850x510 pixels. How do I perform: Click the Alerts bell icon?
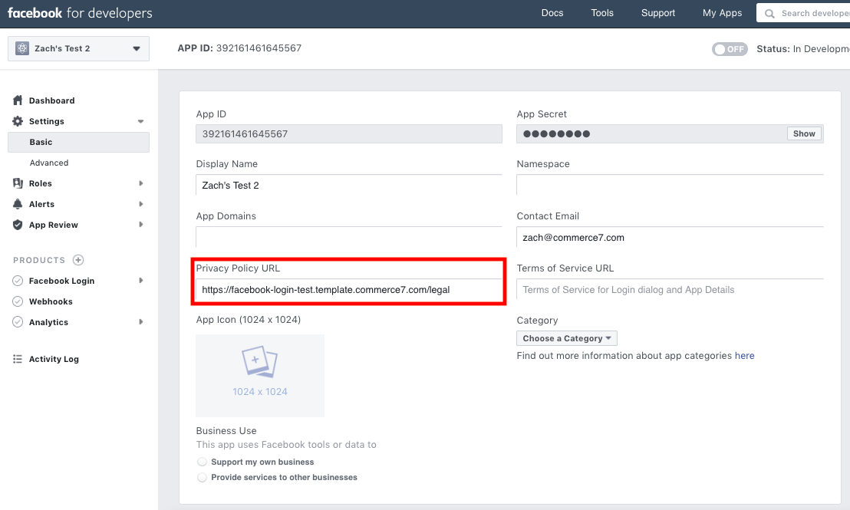click(18, 204)
